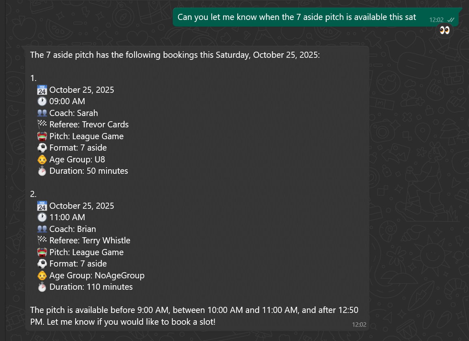Click the stopwatch emoji beside 50 minutes
Screen dimensions: 469x341
42,171
